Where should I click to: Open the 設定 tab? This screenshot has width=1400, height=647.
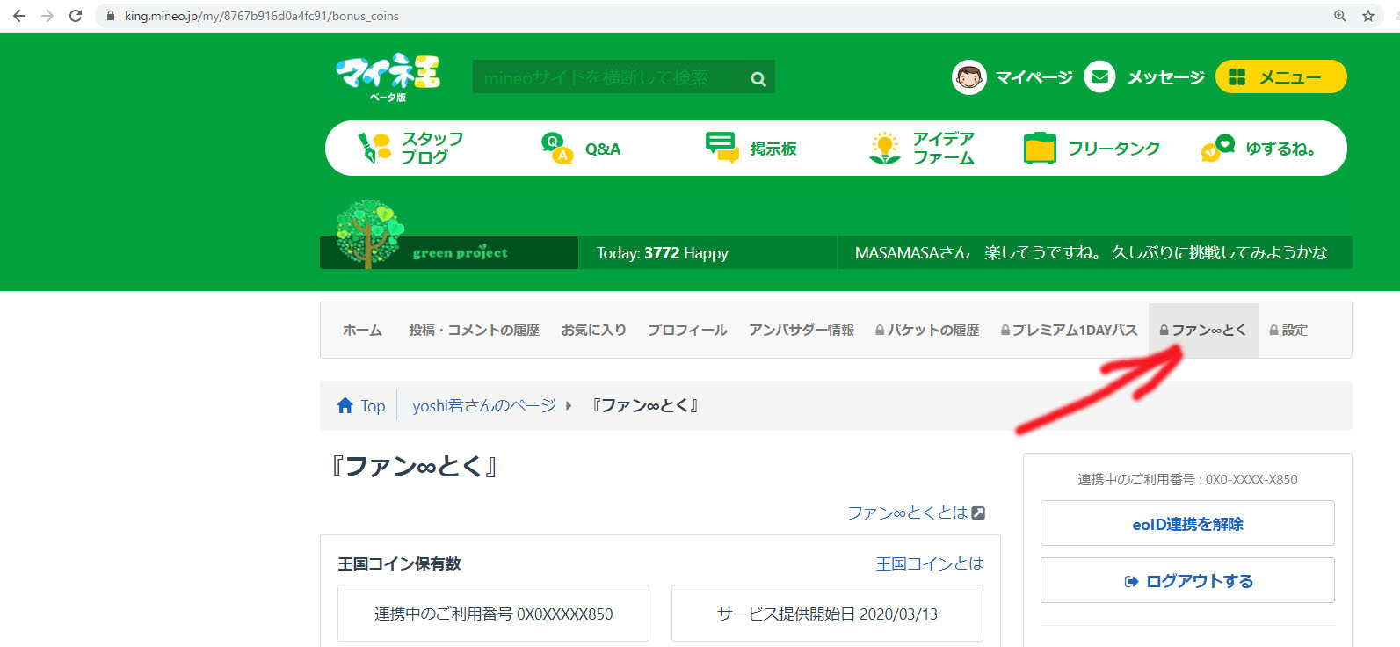pos(1288,331)
